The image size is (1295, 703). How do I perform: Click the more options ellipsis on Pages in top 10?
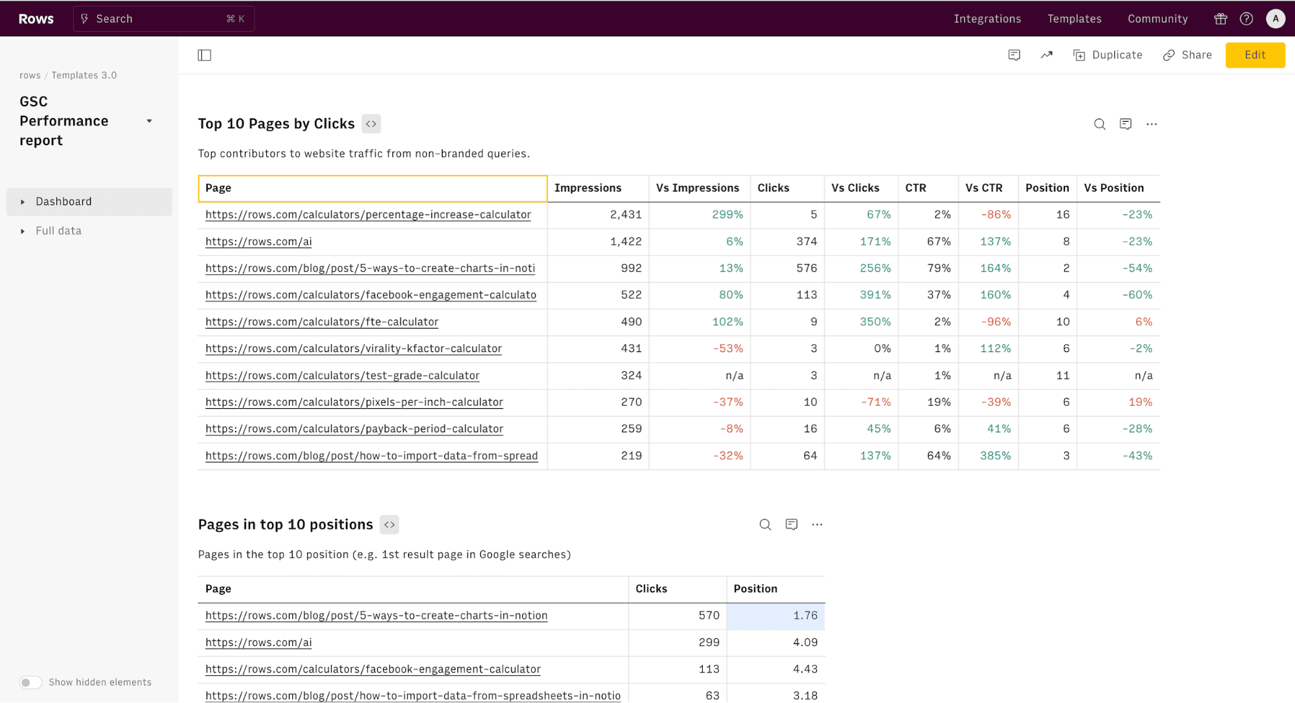[x=816, y=524]
